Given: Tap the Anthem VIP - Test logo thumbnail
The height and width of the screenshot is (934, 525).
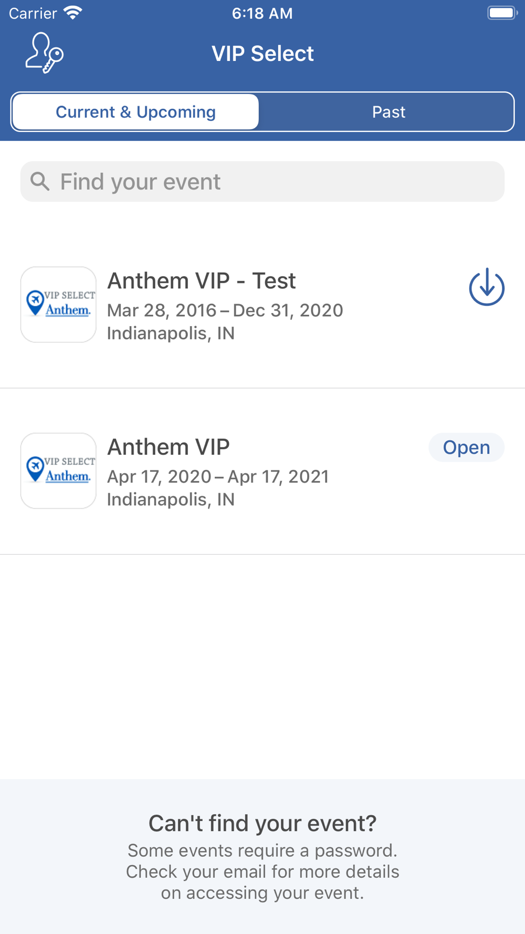Looking at the screenshot, I should click(x=58, y=305).
